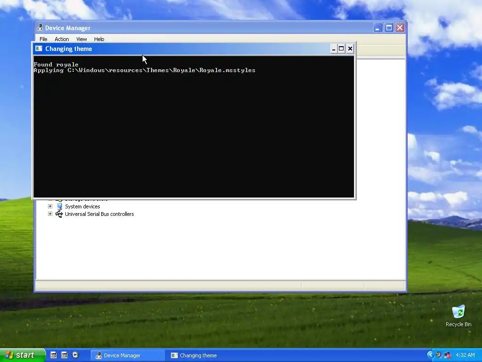Open the Action menu in Device Manager
482x362 pixels.
62,39
